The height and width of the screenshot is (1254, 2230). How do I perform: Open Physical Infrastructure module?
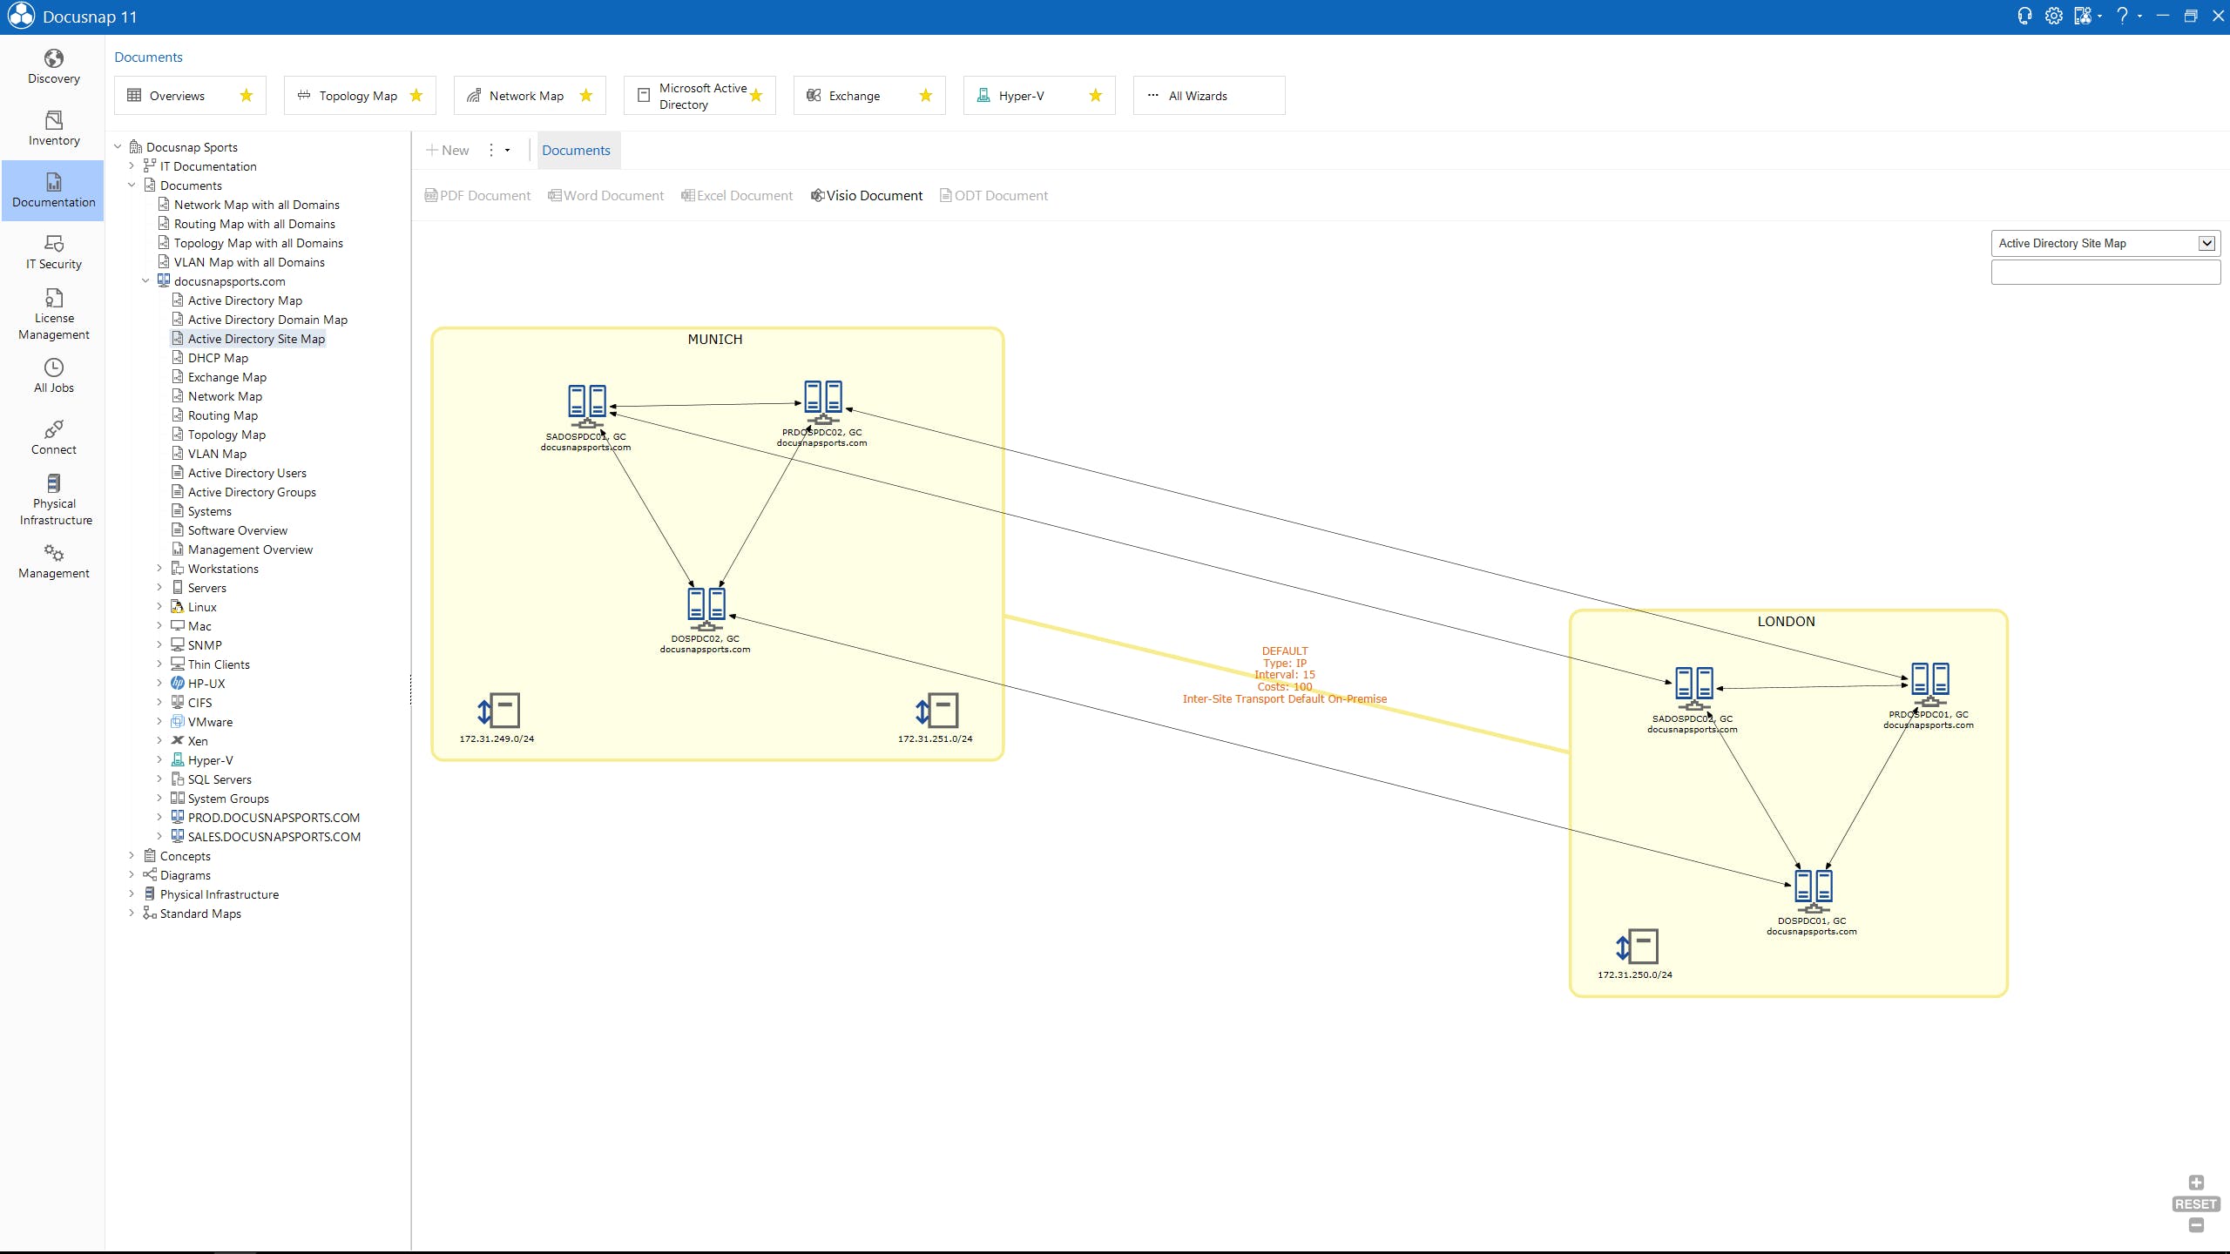pos(53,500)
